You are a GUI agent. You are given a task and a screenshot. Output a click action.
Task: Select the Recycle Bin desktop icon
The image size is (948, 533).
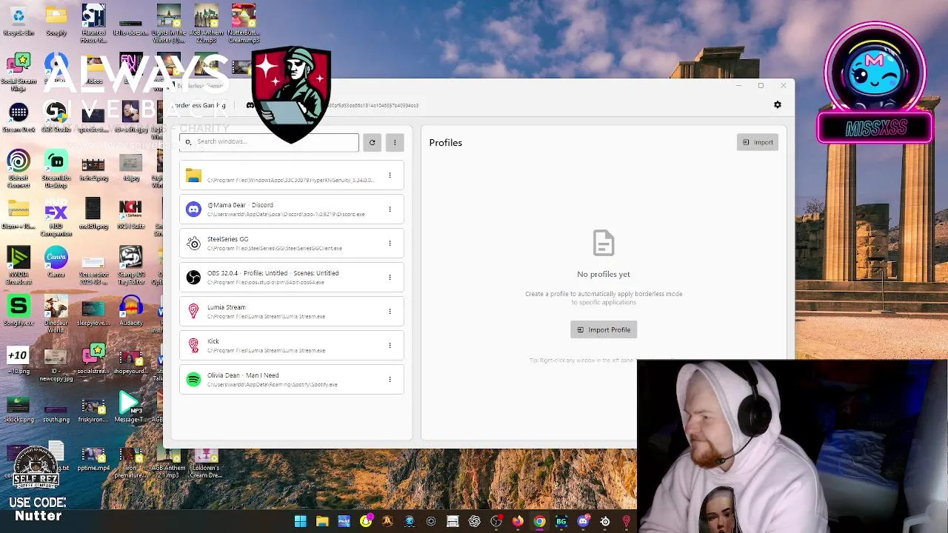coord(19,21)
